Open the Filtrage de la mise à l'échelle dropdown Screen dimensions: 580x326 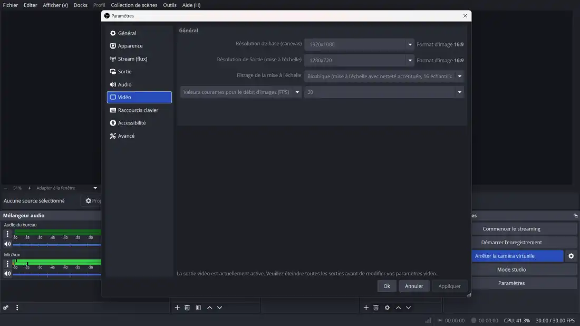coord(459,76)
